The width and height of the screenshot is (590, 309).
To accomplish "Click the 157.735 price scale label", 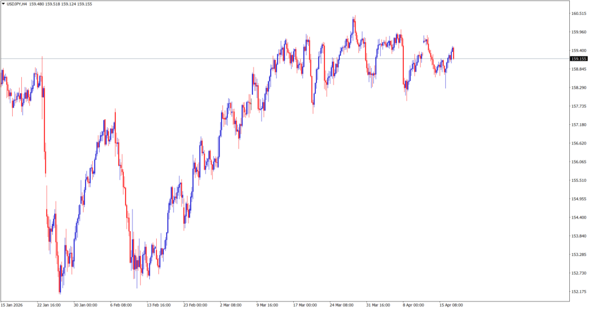I will click(x=577, y=106).
